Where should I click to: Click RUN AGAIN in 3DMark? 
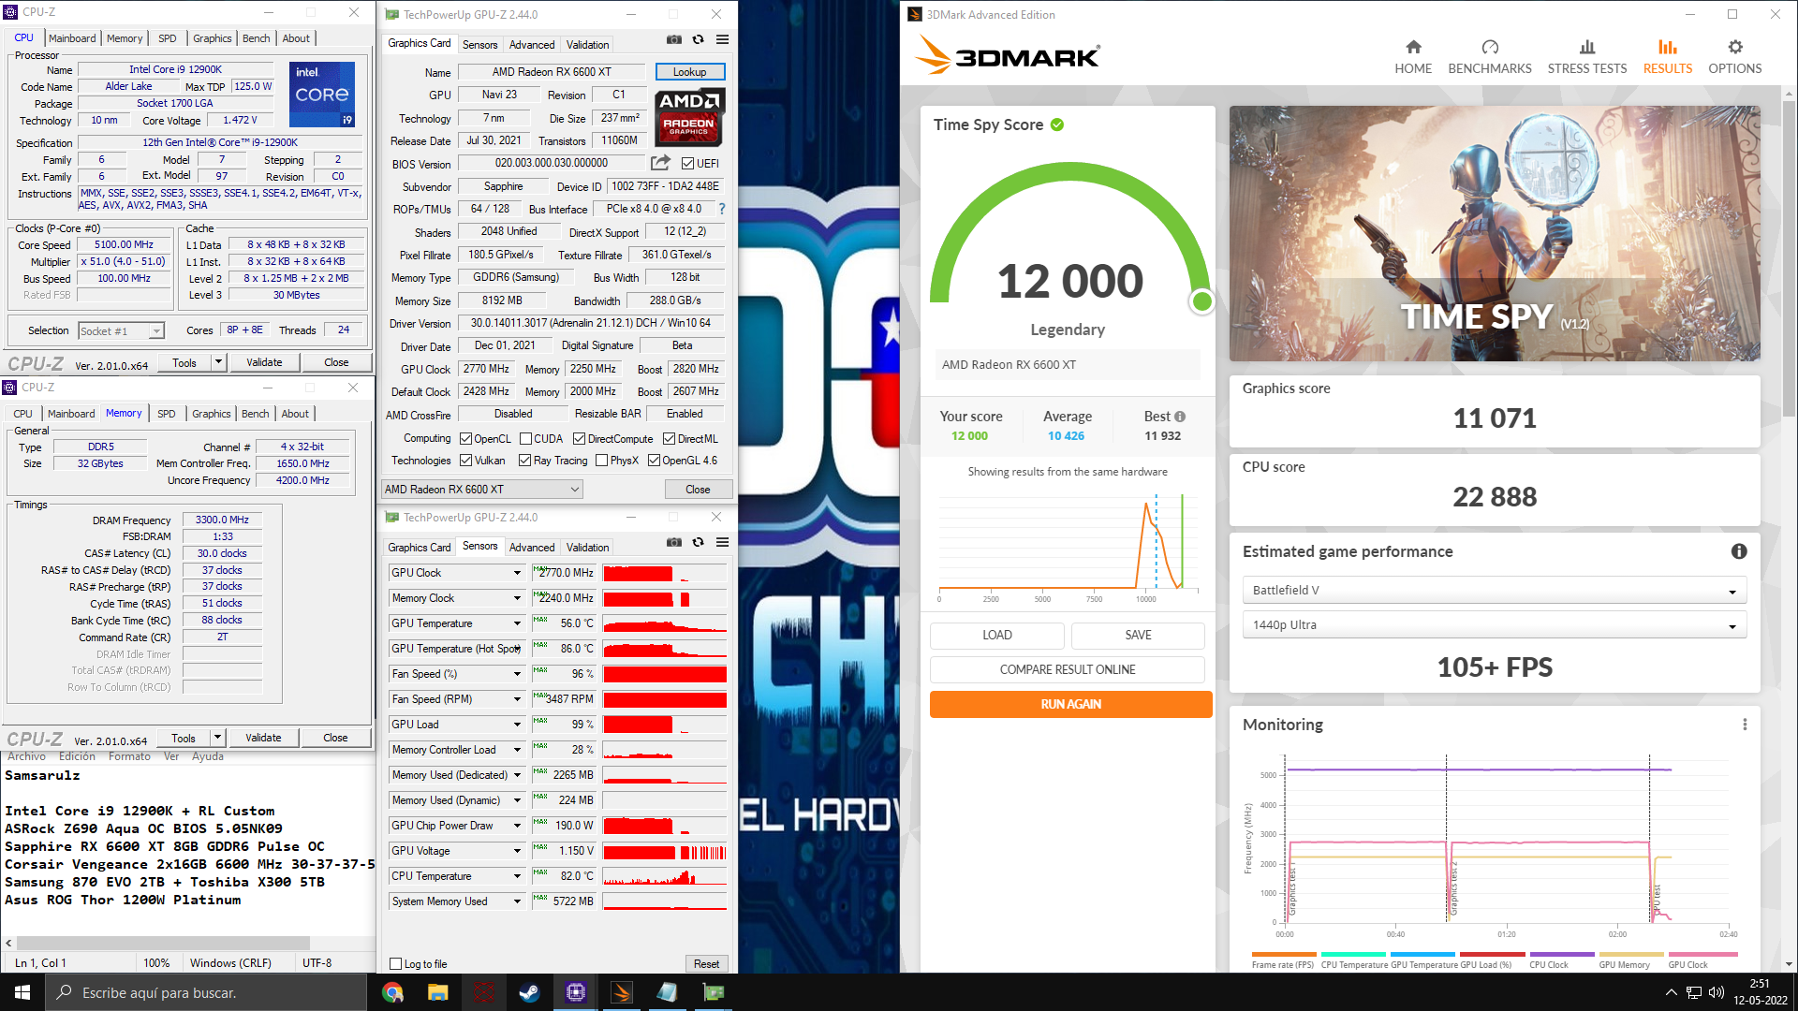point(1070,704)
